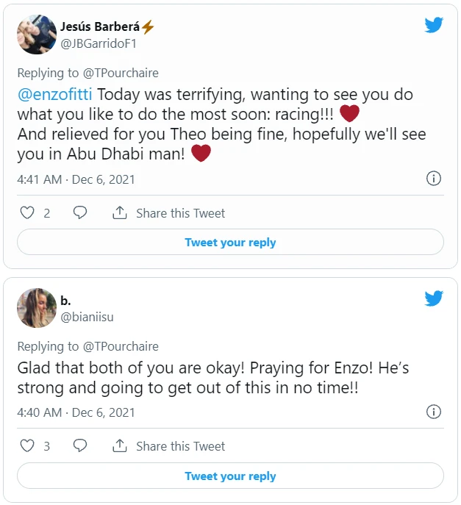Like the Jesús Barberá tweet heart icon
The image size is (461, 505).
27,213
